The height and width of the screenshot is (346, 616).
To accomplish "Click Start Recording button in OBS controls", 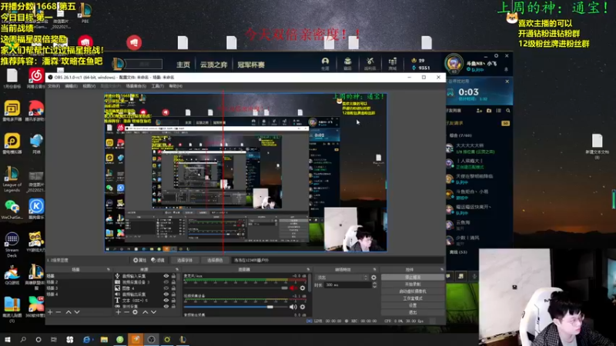I will [x=413, y=284].
